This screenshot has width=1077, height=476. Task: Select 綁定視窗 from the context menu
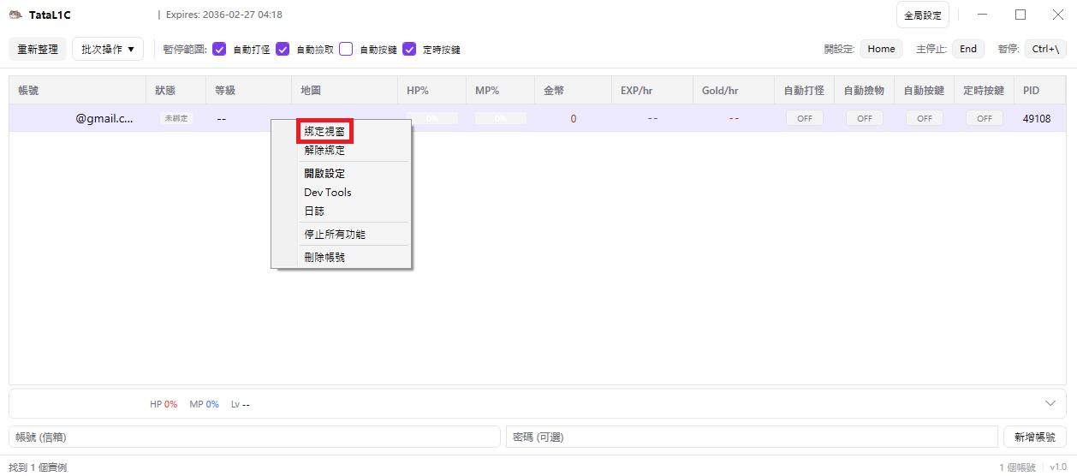(x=325, y=132)
